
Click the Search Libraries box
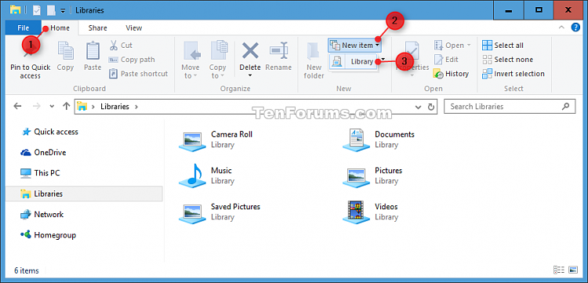[x=510, y=107]
